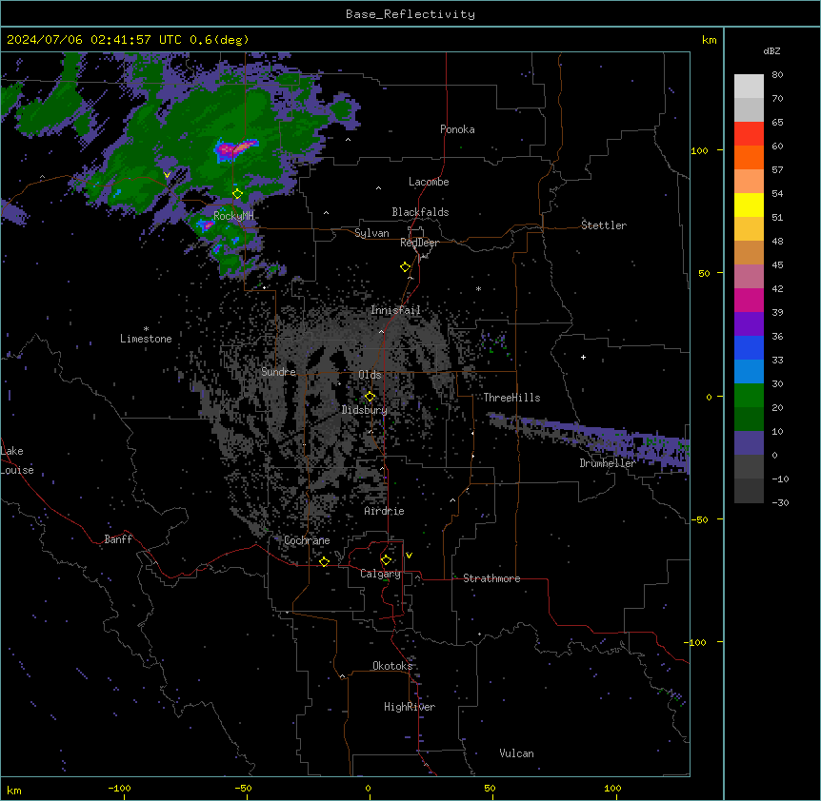Image resolution: width=821 pixels, height=801 pixels.
Task: Click the Limestone label
Action: point(146,339)
